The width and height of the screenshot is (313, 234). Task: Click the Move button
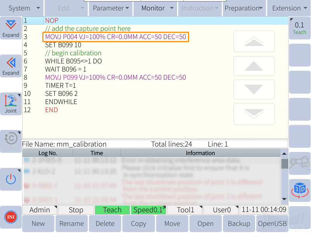click(x=172, y=224)
